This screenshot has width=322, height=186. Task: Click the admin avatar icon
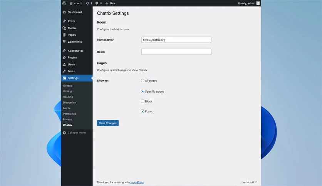pyautogui.click(x=258, y=3)
